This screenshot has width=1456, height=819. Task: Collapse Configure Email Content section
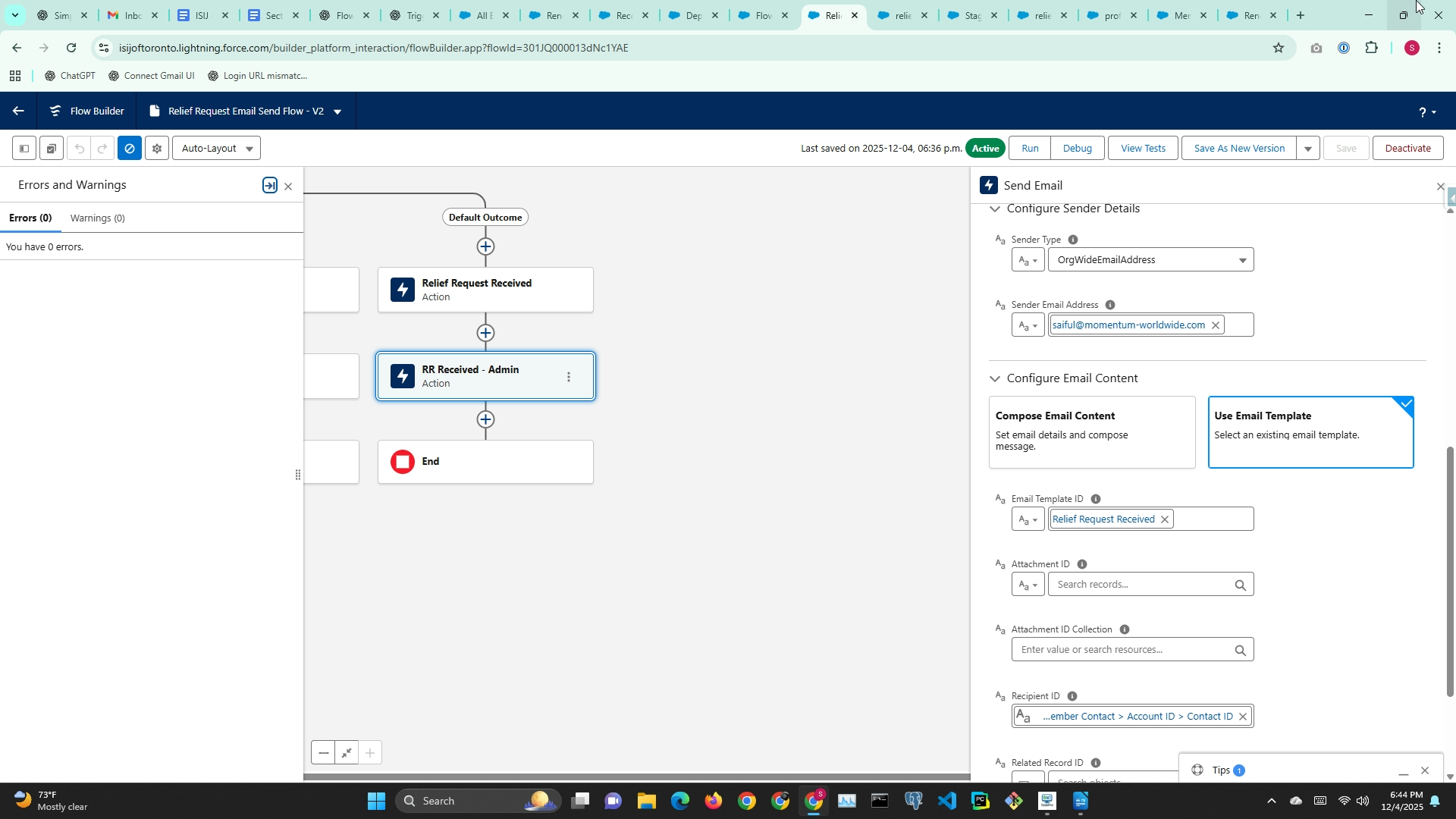(995, 378)
